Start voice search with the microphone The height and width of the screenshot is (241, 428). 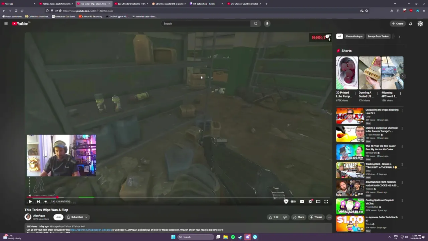point(267,23)
